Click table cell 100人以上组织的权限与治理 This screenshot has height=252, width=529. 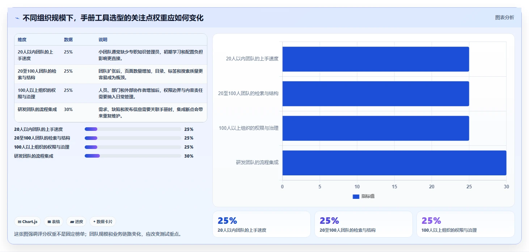[37, 93]
